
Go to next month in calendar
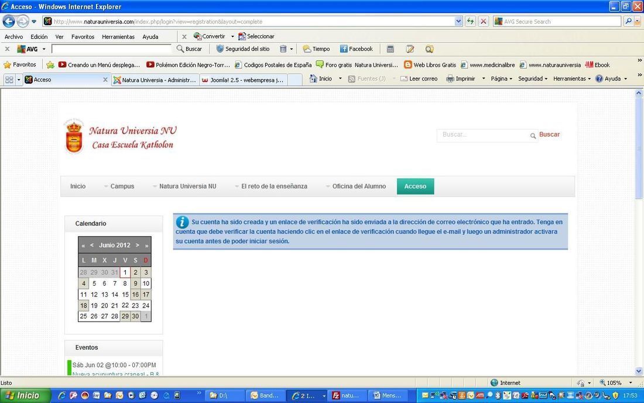[137, 245]
